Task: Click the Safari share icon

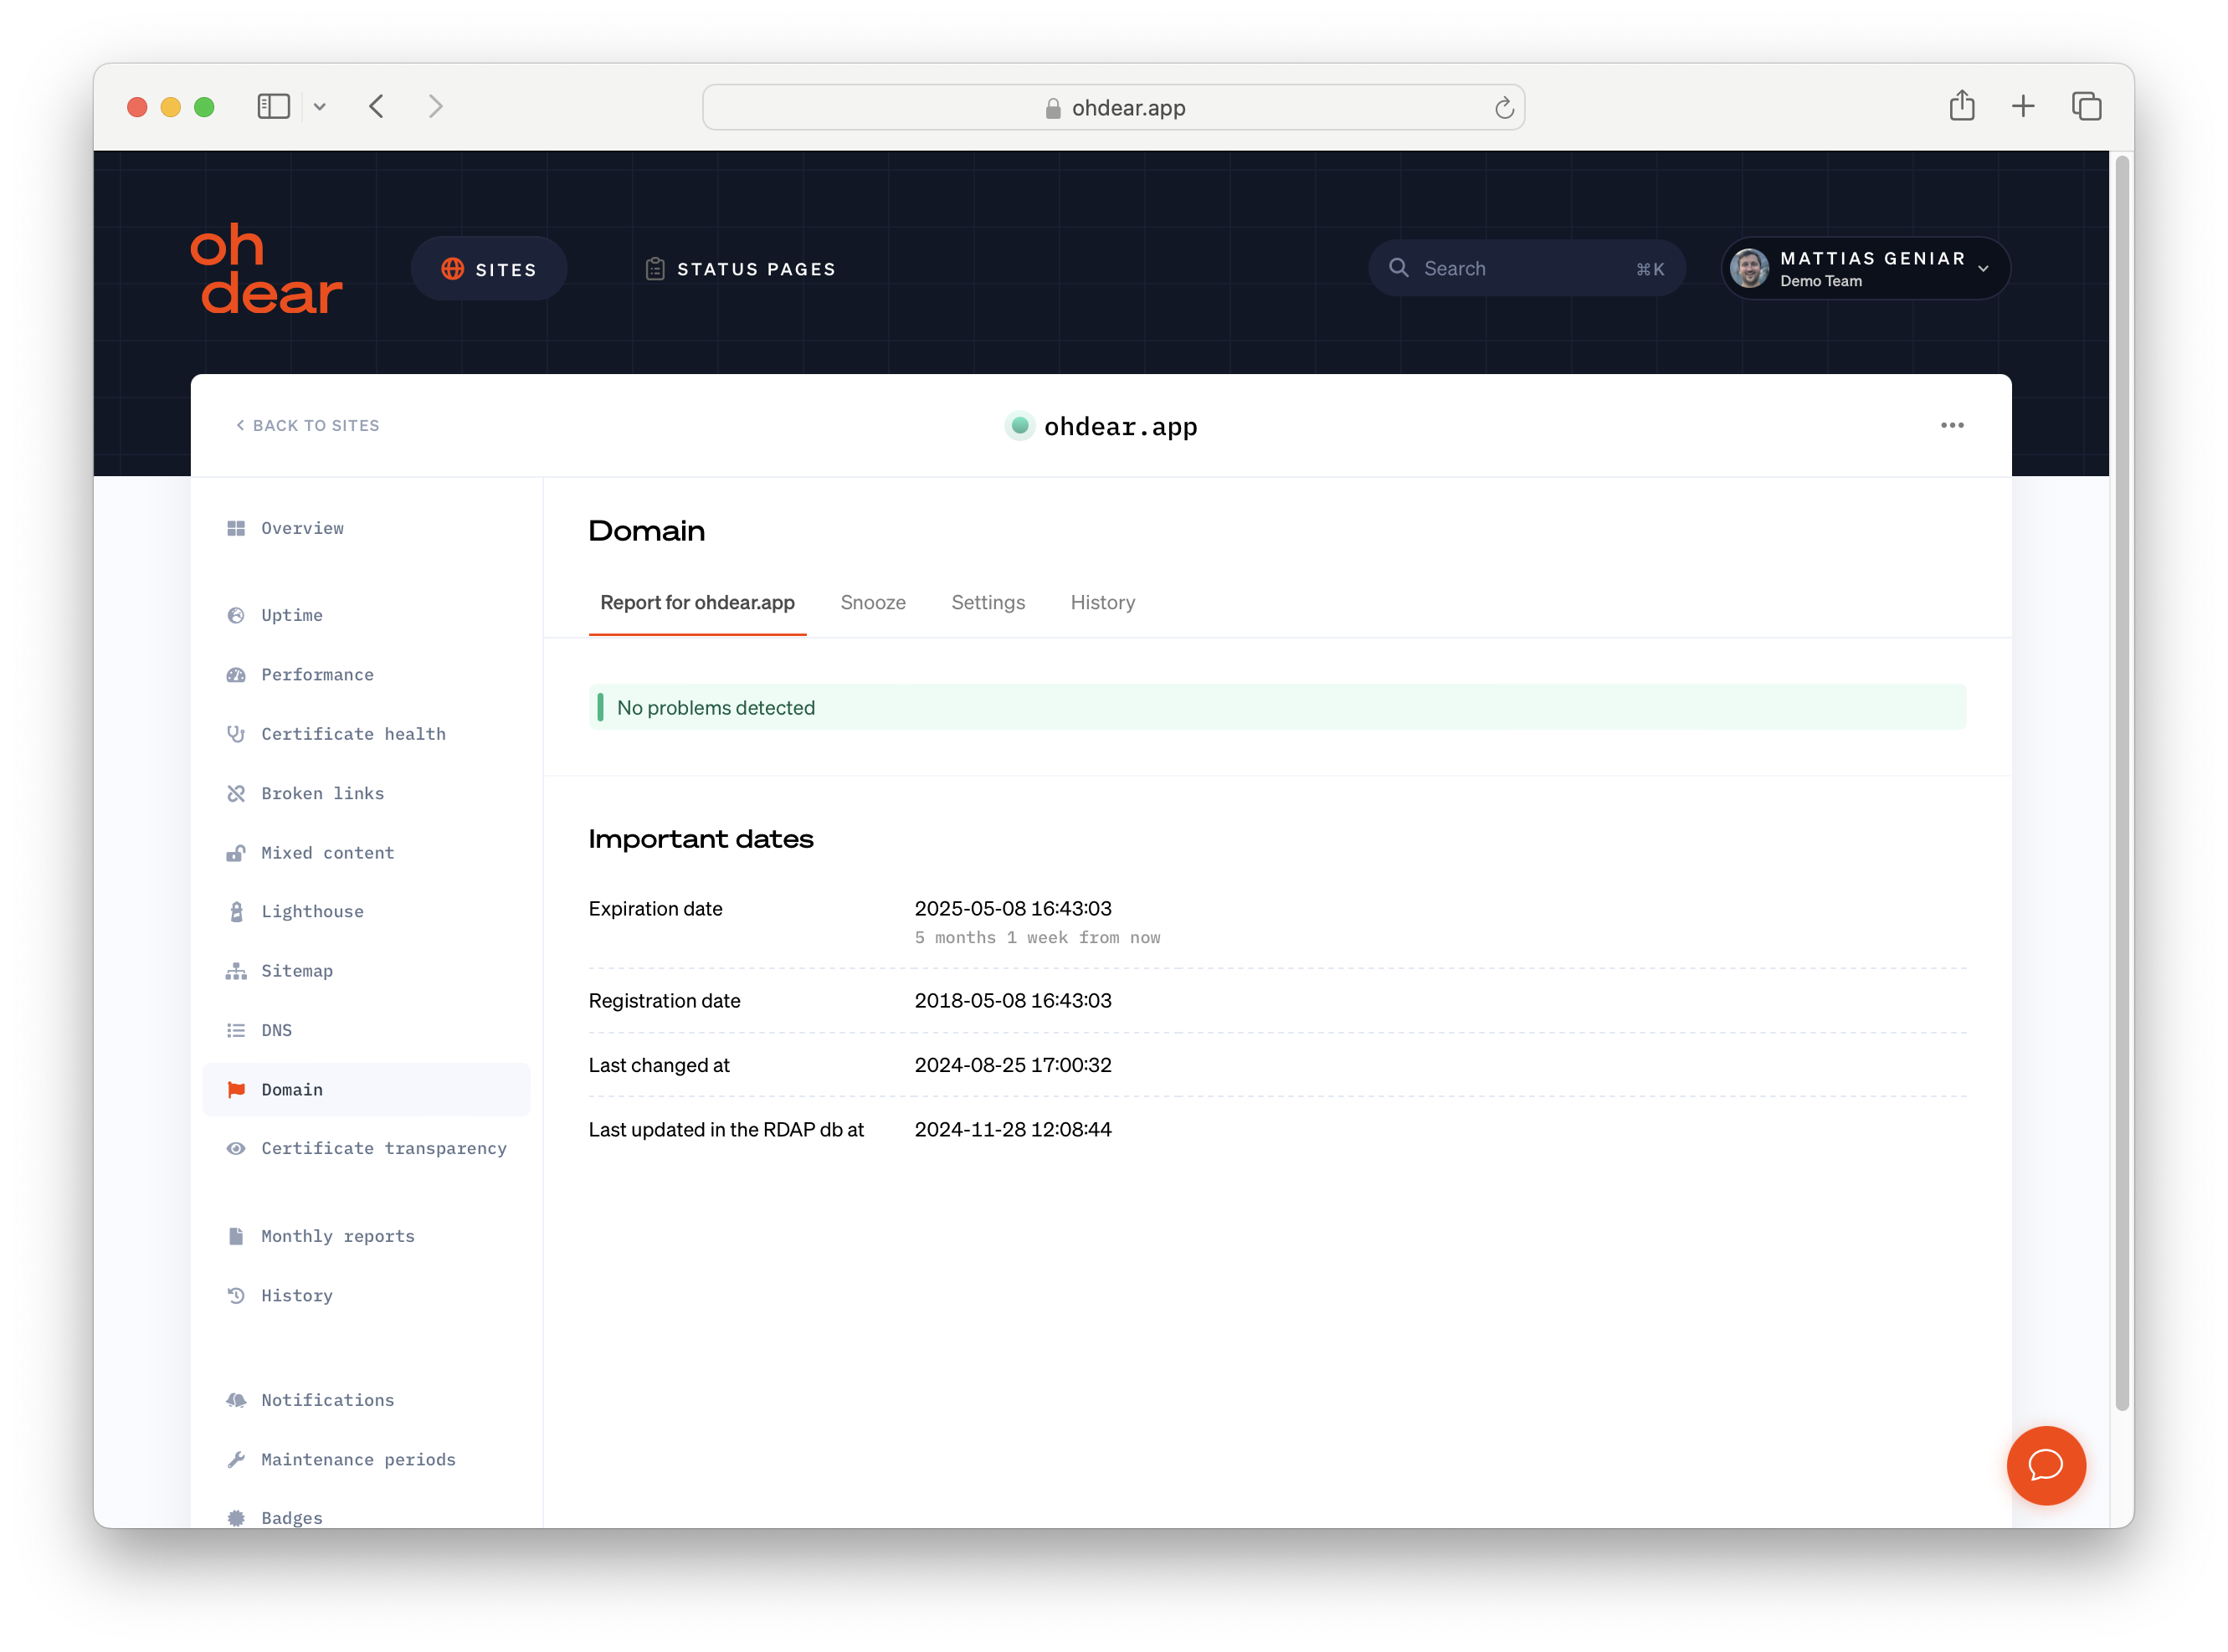Action: coord(1961,106)
